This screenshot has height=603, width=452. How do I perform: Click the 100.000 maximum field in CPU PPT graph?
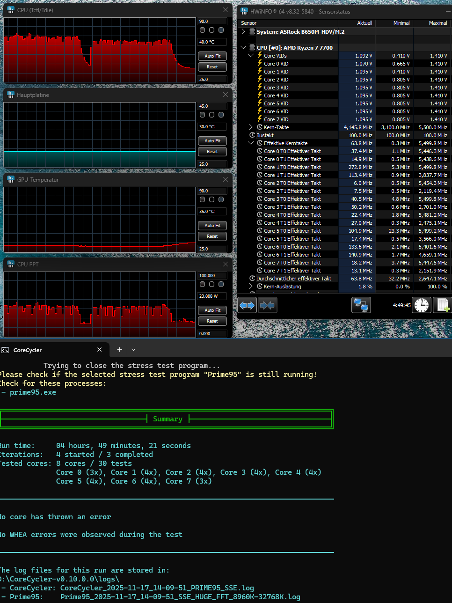[x=212, y=275]
